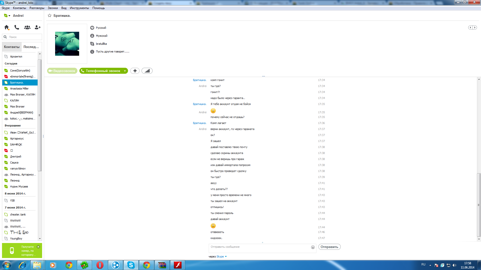
Task: Open Skype from the Windows taskbar
Action: click(x=131, y=265)
